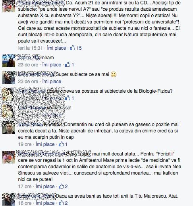Click thumbs-up icon on 19 ore comment

(61, 144)
